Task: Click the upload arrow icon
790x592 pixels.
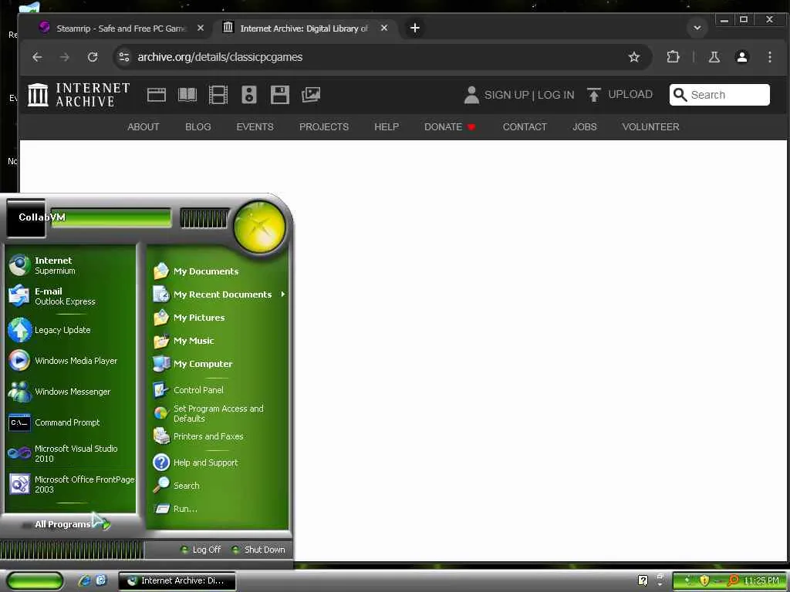Action: [x=593, y=95]
